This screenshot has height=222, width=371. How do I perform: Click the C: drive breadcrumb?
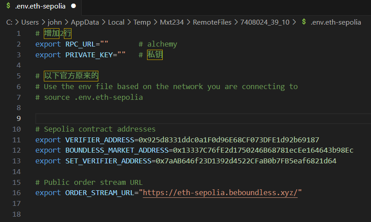[9, 22]
